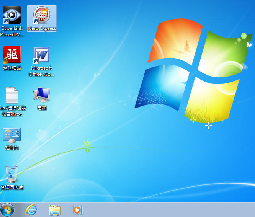The image size is (255, 217).
Task: Open the CyberLink PowerDVD desktop shortcut
Action: pos(12,15)
